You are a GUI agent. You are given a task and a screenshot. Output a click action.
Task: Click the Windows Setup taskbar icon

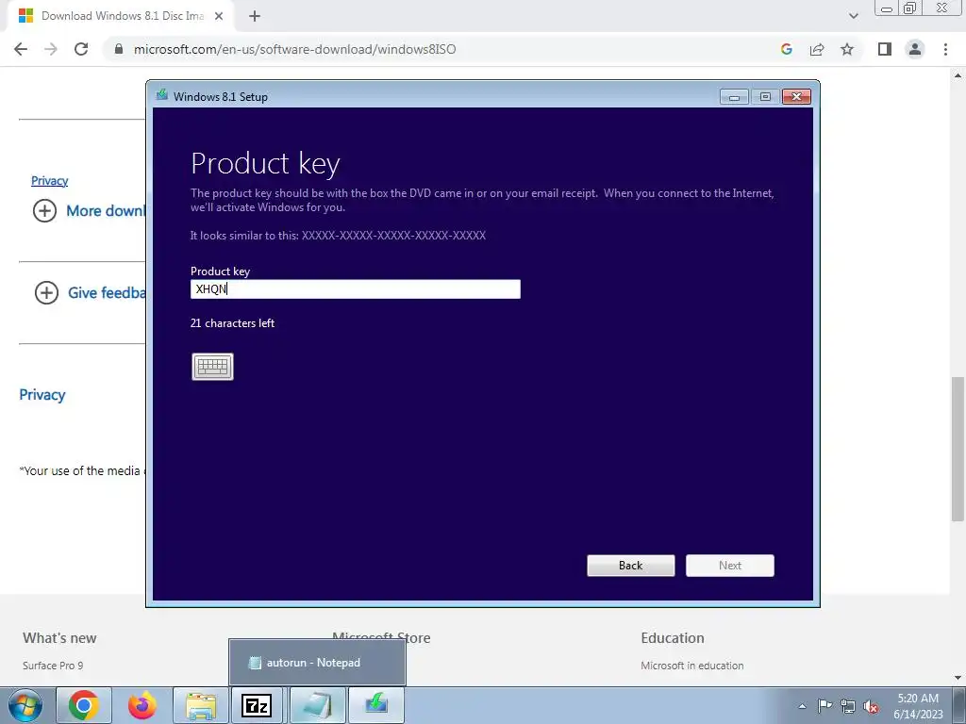coord(375,705)
